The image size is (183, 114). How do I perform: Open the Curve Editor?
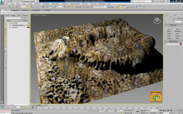[x=124, y=7]
